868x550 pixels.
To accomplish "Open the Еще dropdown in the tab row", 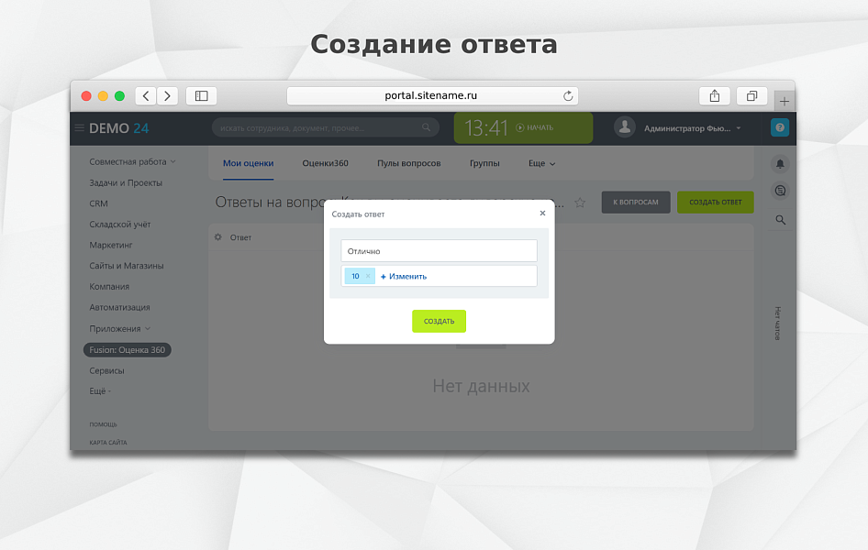I will pos(540,163).
